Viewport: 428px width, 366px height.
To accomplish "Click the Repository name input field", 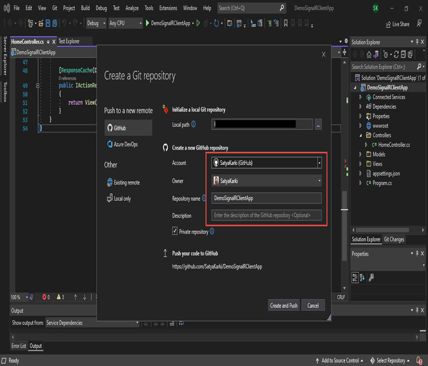I will tap(266, 198).
